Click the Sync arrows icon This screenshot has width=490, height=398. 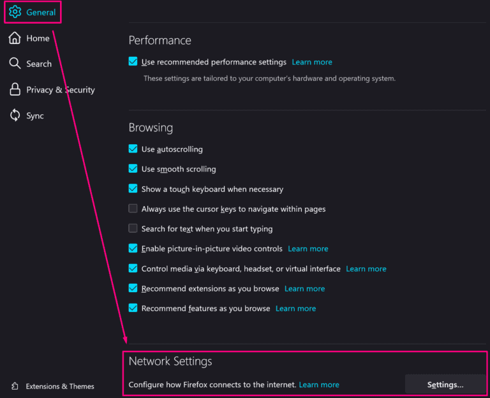point(15,115)
